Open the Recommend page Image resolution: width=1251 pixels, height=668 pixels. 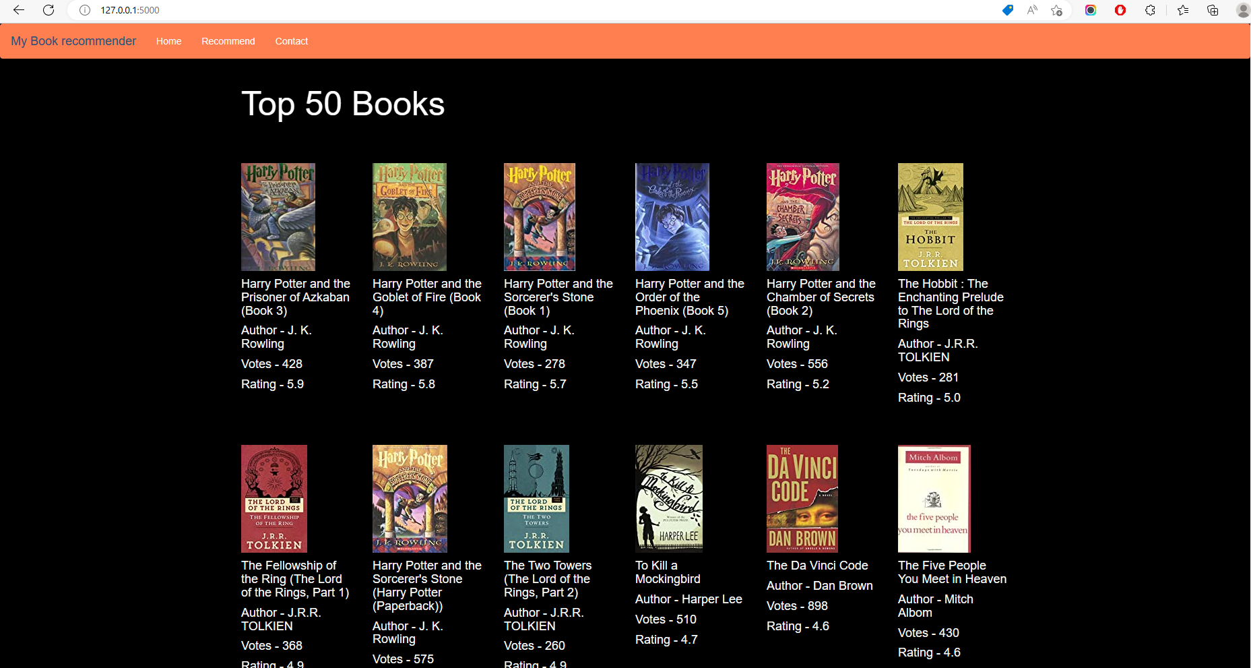click(228, 41)
